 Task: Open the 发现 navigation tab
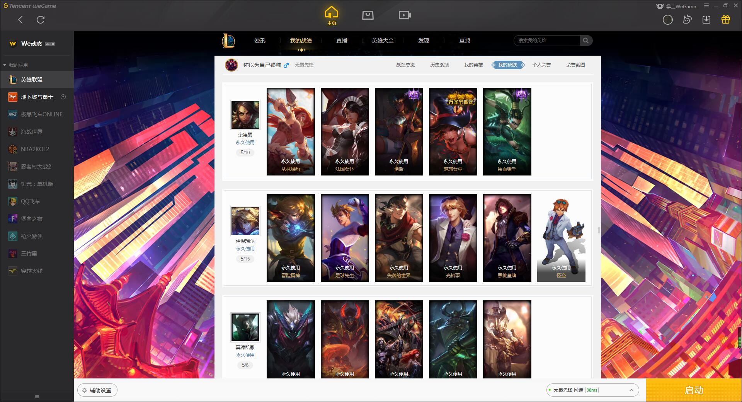pyautogui.click(x=424, y=41)
